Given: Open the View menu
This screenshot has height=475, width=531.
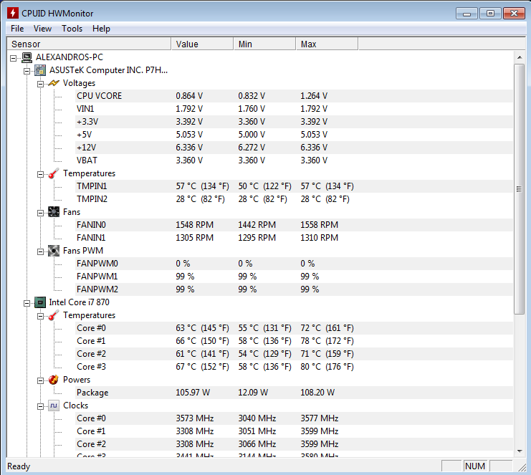Looking at the screenshot, I should [42, 29].
